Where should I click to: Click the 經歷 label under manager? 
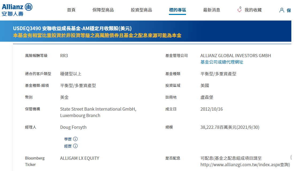tap(68, 146)
